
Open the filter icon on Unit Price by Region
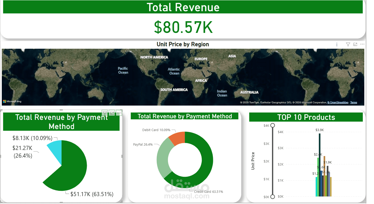coord(348,44)
